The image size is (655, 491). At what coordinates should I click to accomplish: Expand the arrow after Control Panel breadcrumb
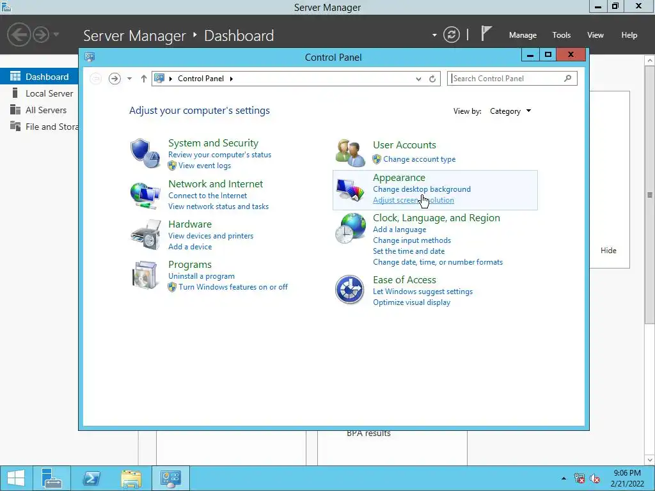tap(232, 79)
